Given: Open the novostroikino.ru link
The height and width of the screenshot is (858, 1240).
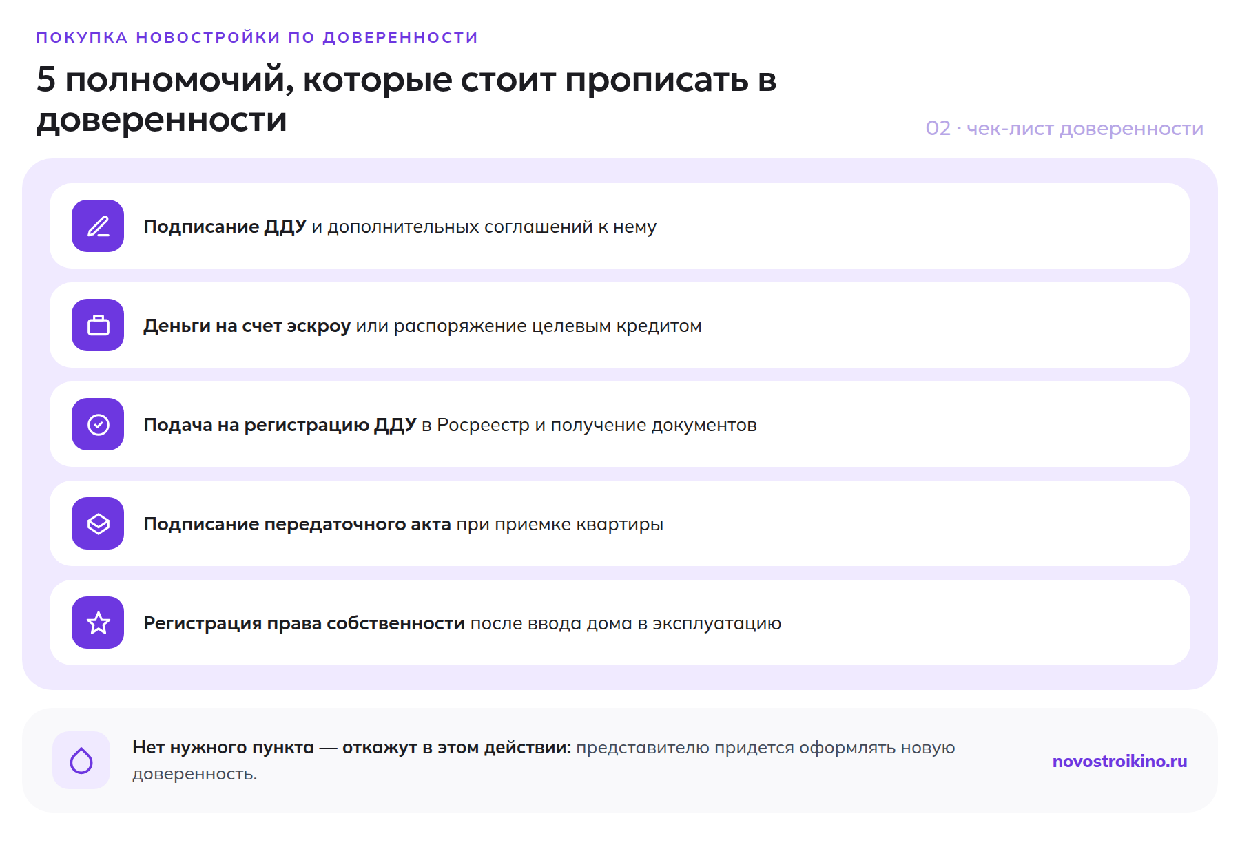Looking at the screenshot, I should click(1119, 761).
